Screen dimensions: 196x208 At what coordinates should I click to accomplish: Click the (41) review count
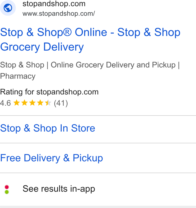(x=61, y=103)
